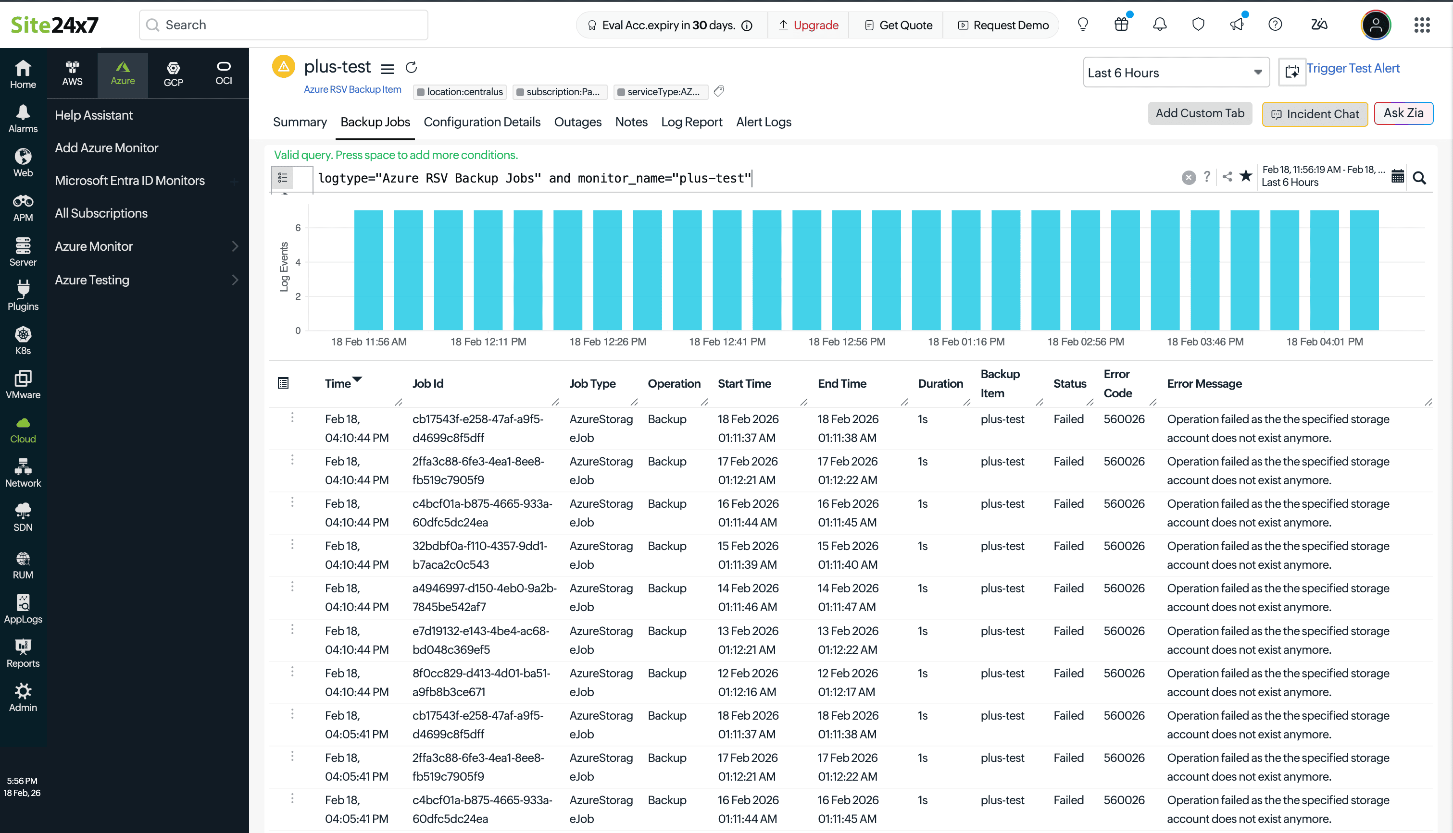Select All Subscriptions menu item

click(101, 213)
